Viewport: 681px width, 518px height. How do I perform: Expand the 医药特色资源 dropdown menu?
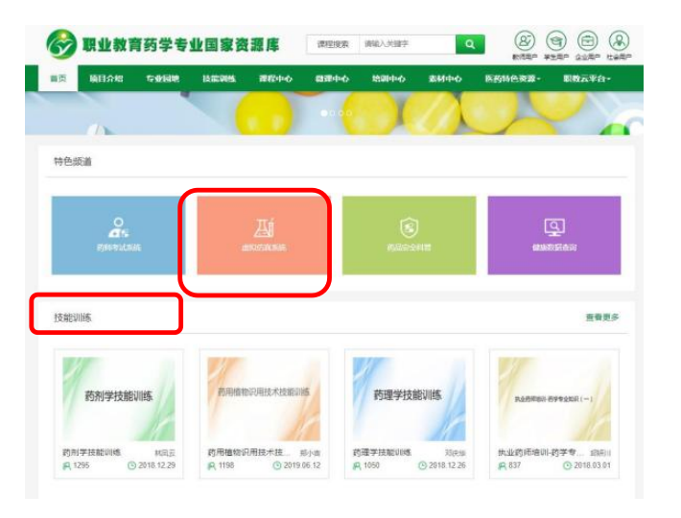tap(512, 79)
